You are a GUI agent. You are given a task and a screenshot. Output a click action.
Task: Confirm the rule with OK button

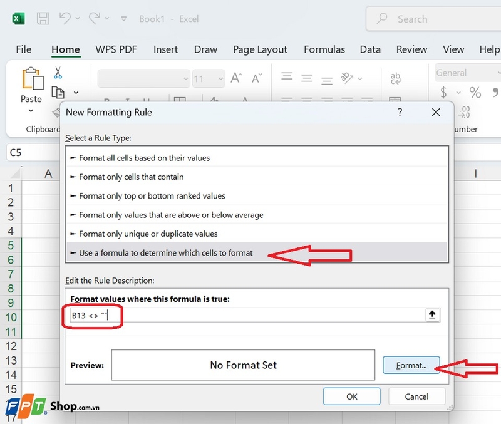click(352, 396)
